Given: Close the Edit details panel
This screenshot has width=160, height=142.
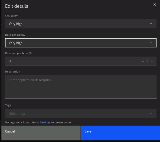Looking at the screenshot, I should click(155, 5).
